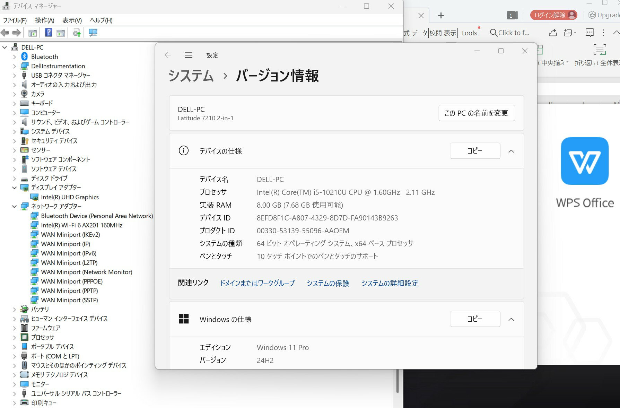The image size is (620, 408).
Task: Open the システムの詳細設定 link
Action: [x=390, y=283]
